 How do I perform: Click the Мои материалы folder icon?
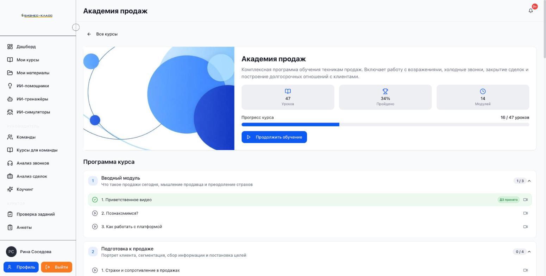[x=10, y=73]
